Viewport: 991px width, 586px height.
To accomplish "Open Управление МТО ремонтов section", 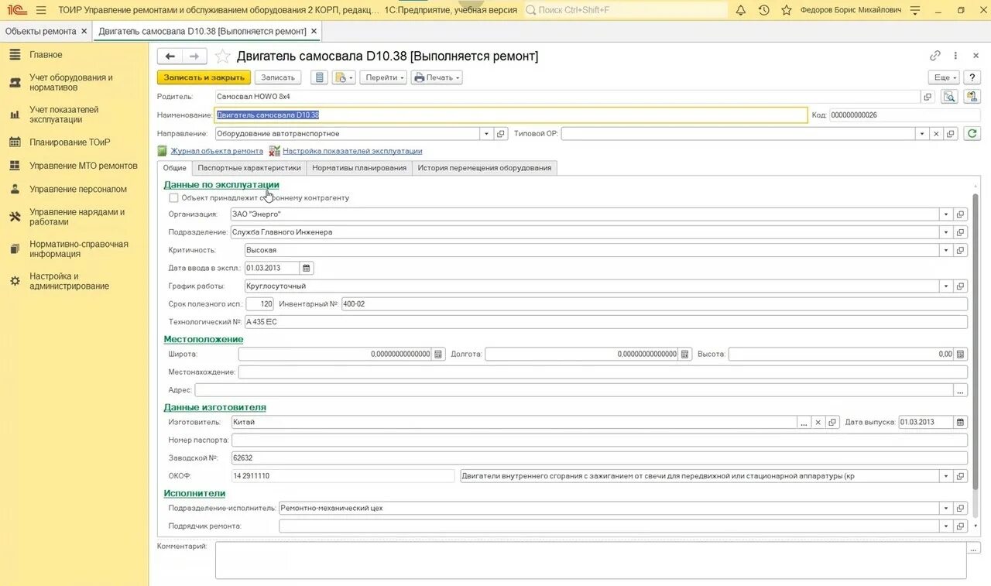I will click(84, 166).
